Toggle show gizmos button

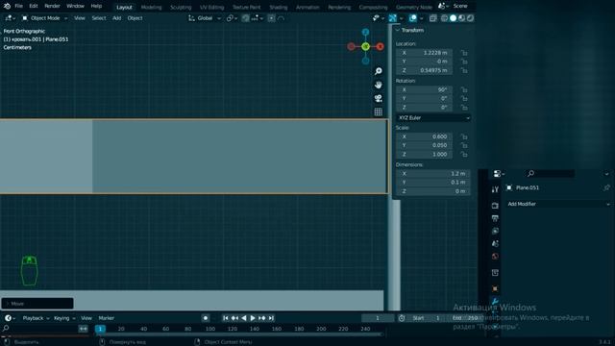tap(393, 18)
